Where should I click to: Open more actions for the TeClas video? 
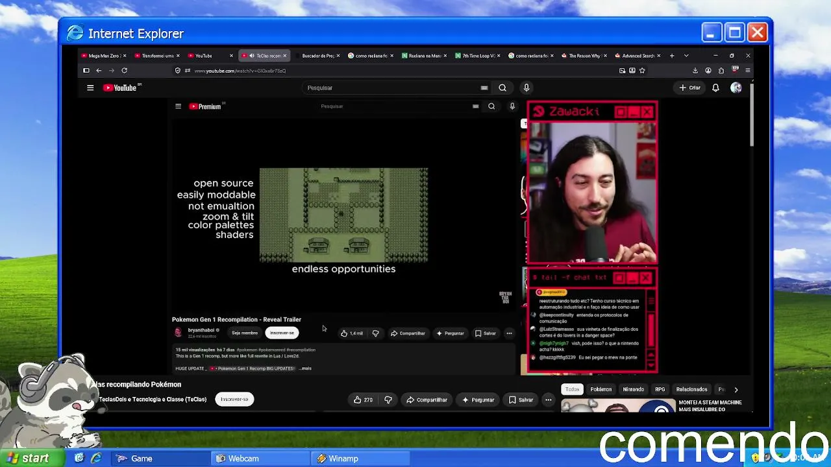pyautogui.click(x=549, y=400)
